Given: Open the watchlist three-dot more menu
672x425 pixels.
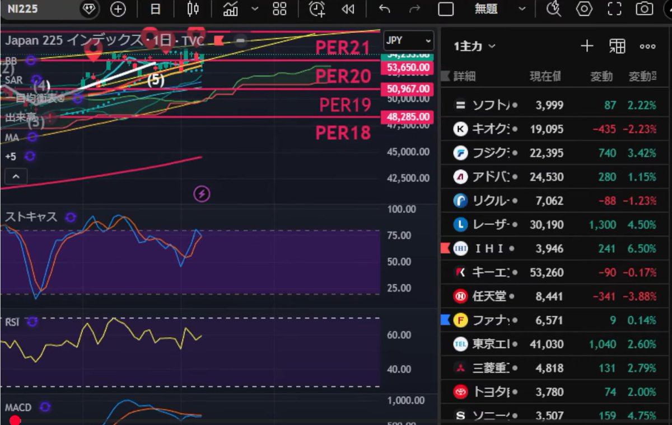Looking at the screenshot, I should coord(647,46).
